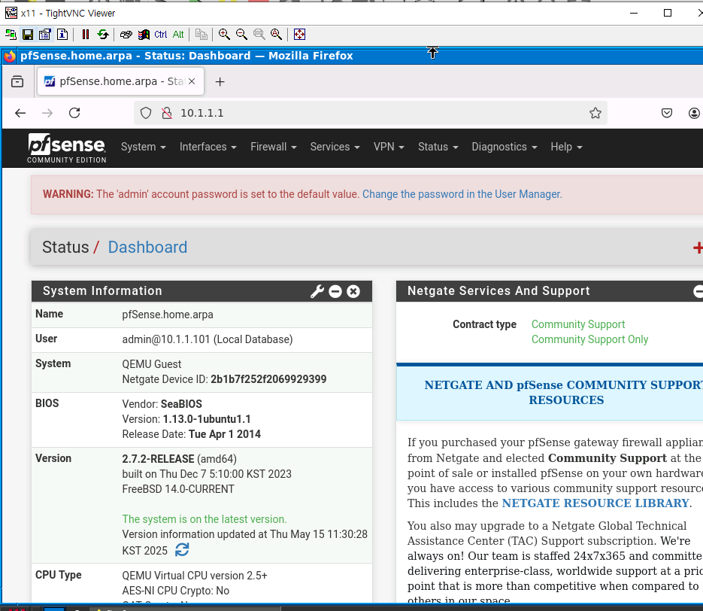Click Change the password in the User Manager link
This screenshot has width=703, height=611.
(x=462, y=194)
